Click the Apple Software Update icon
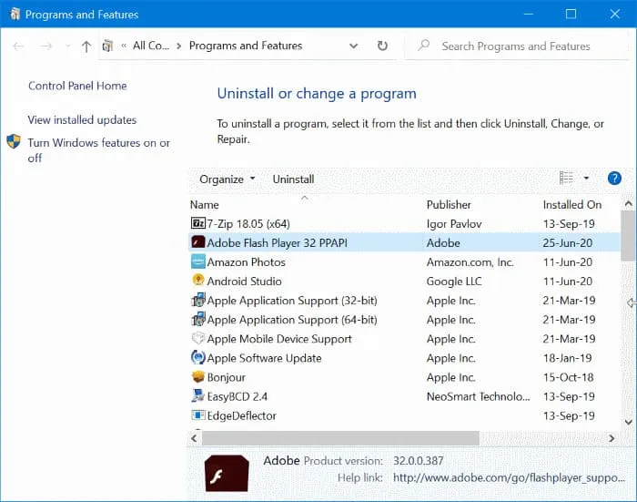 click(197, 357)
